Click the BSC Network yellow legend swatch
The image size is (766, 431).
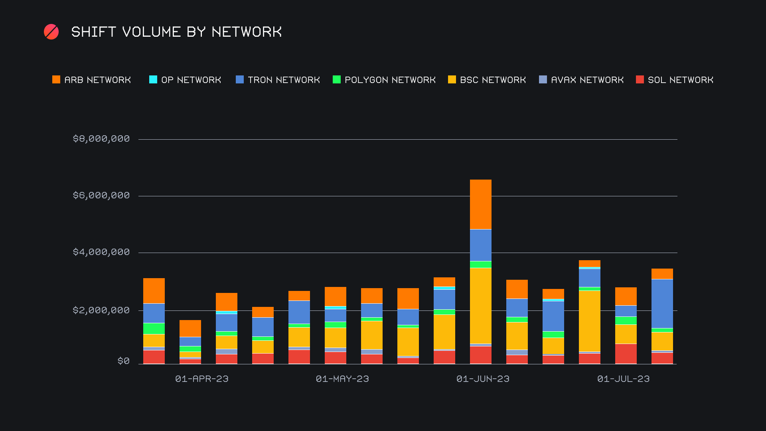[x=452, y=79]
